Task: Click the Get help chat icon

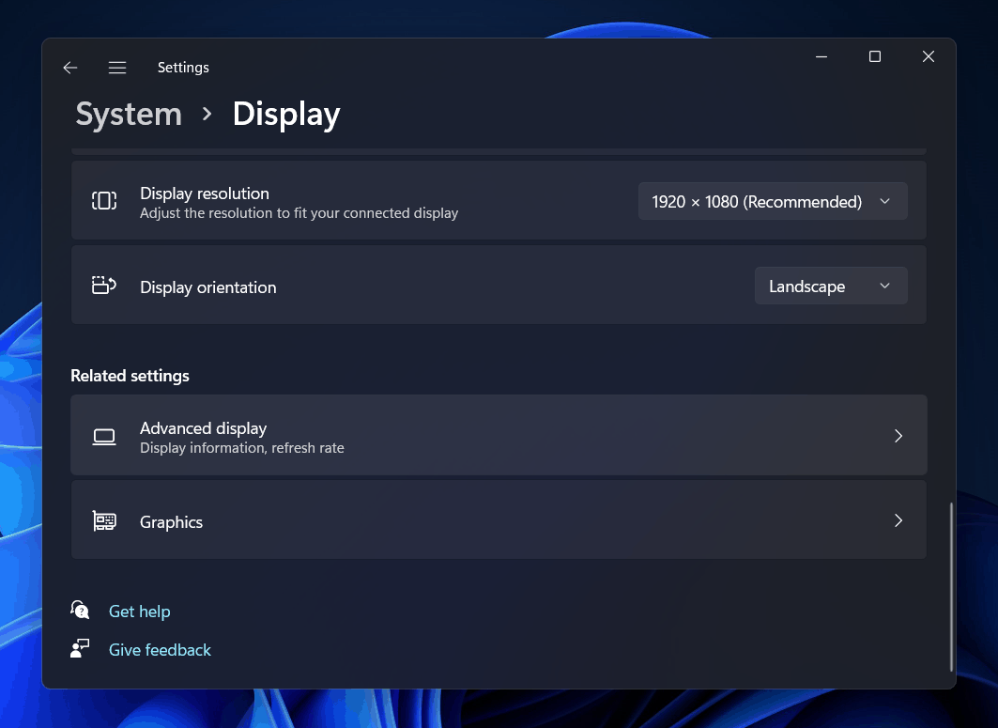Action: pos(81,611)
